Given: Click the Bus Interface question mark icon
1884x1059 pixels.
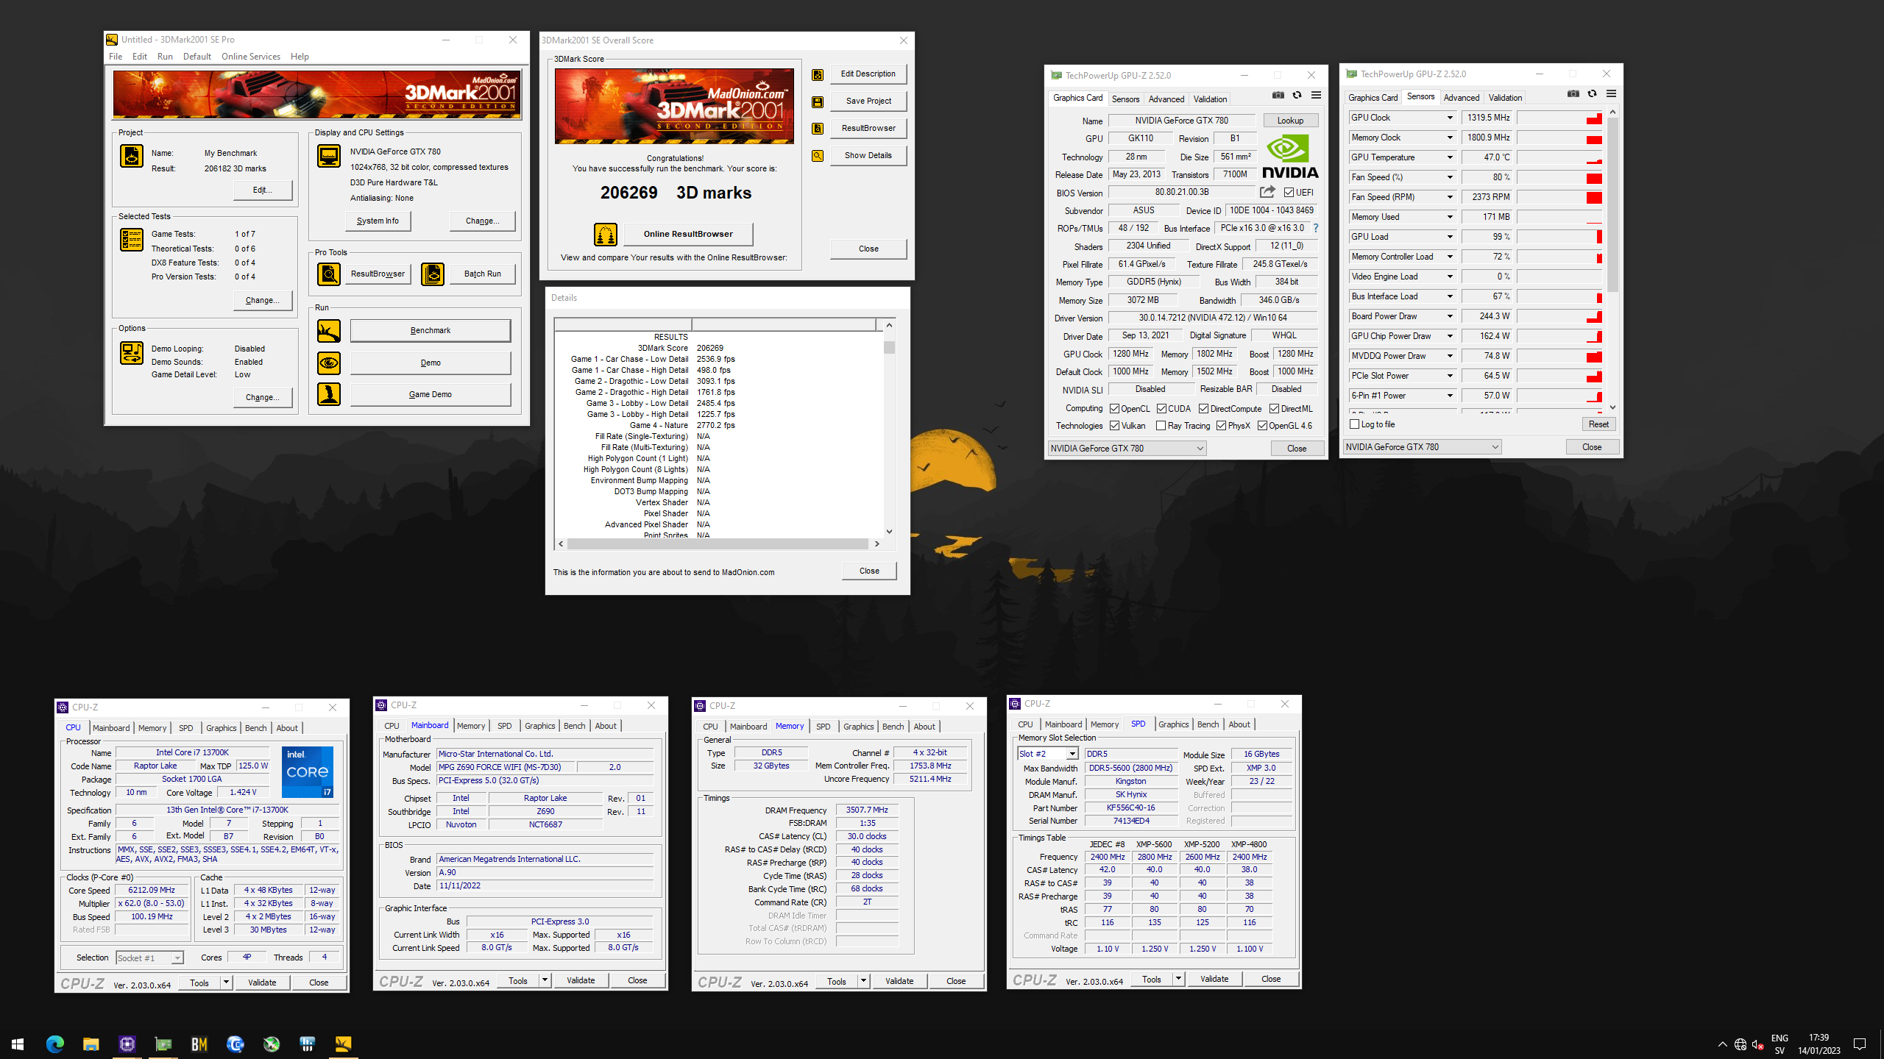Looking at the screenshot, I should pyautogui.click(x=1317, y=228).
